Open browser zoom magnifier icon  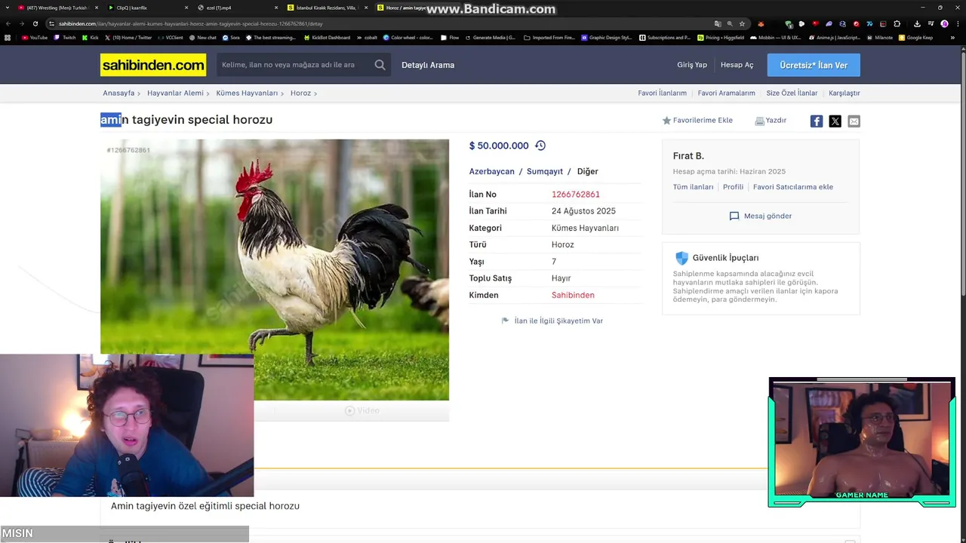[730, 23]
